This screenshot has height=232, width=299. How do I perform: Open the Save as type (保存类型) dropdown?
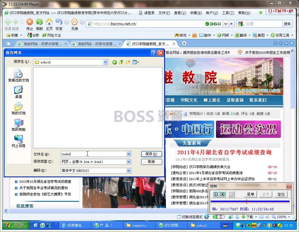(129, 162)
